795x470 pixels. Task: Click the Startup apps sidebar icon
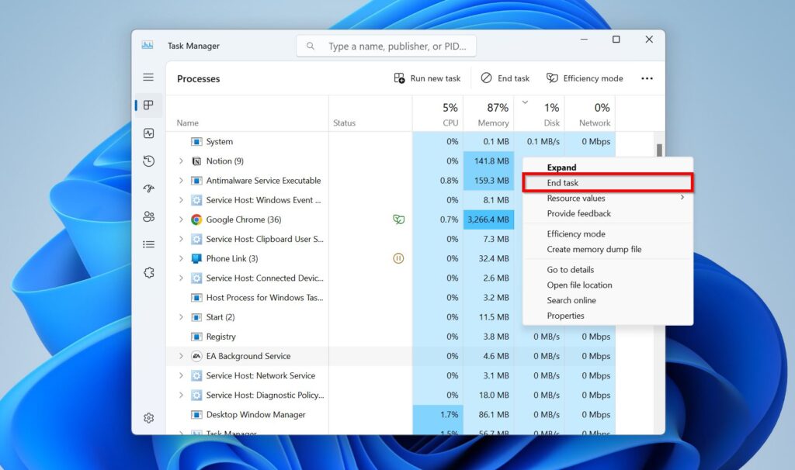[148, 188]
